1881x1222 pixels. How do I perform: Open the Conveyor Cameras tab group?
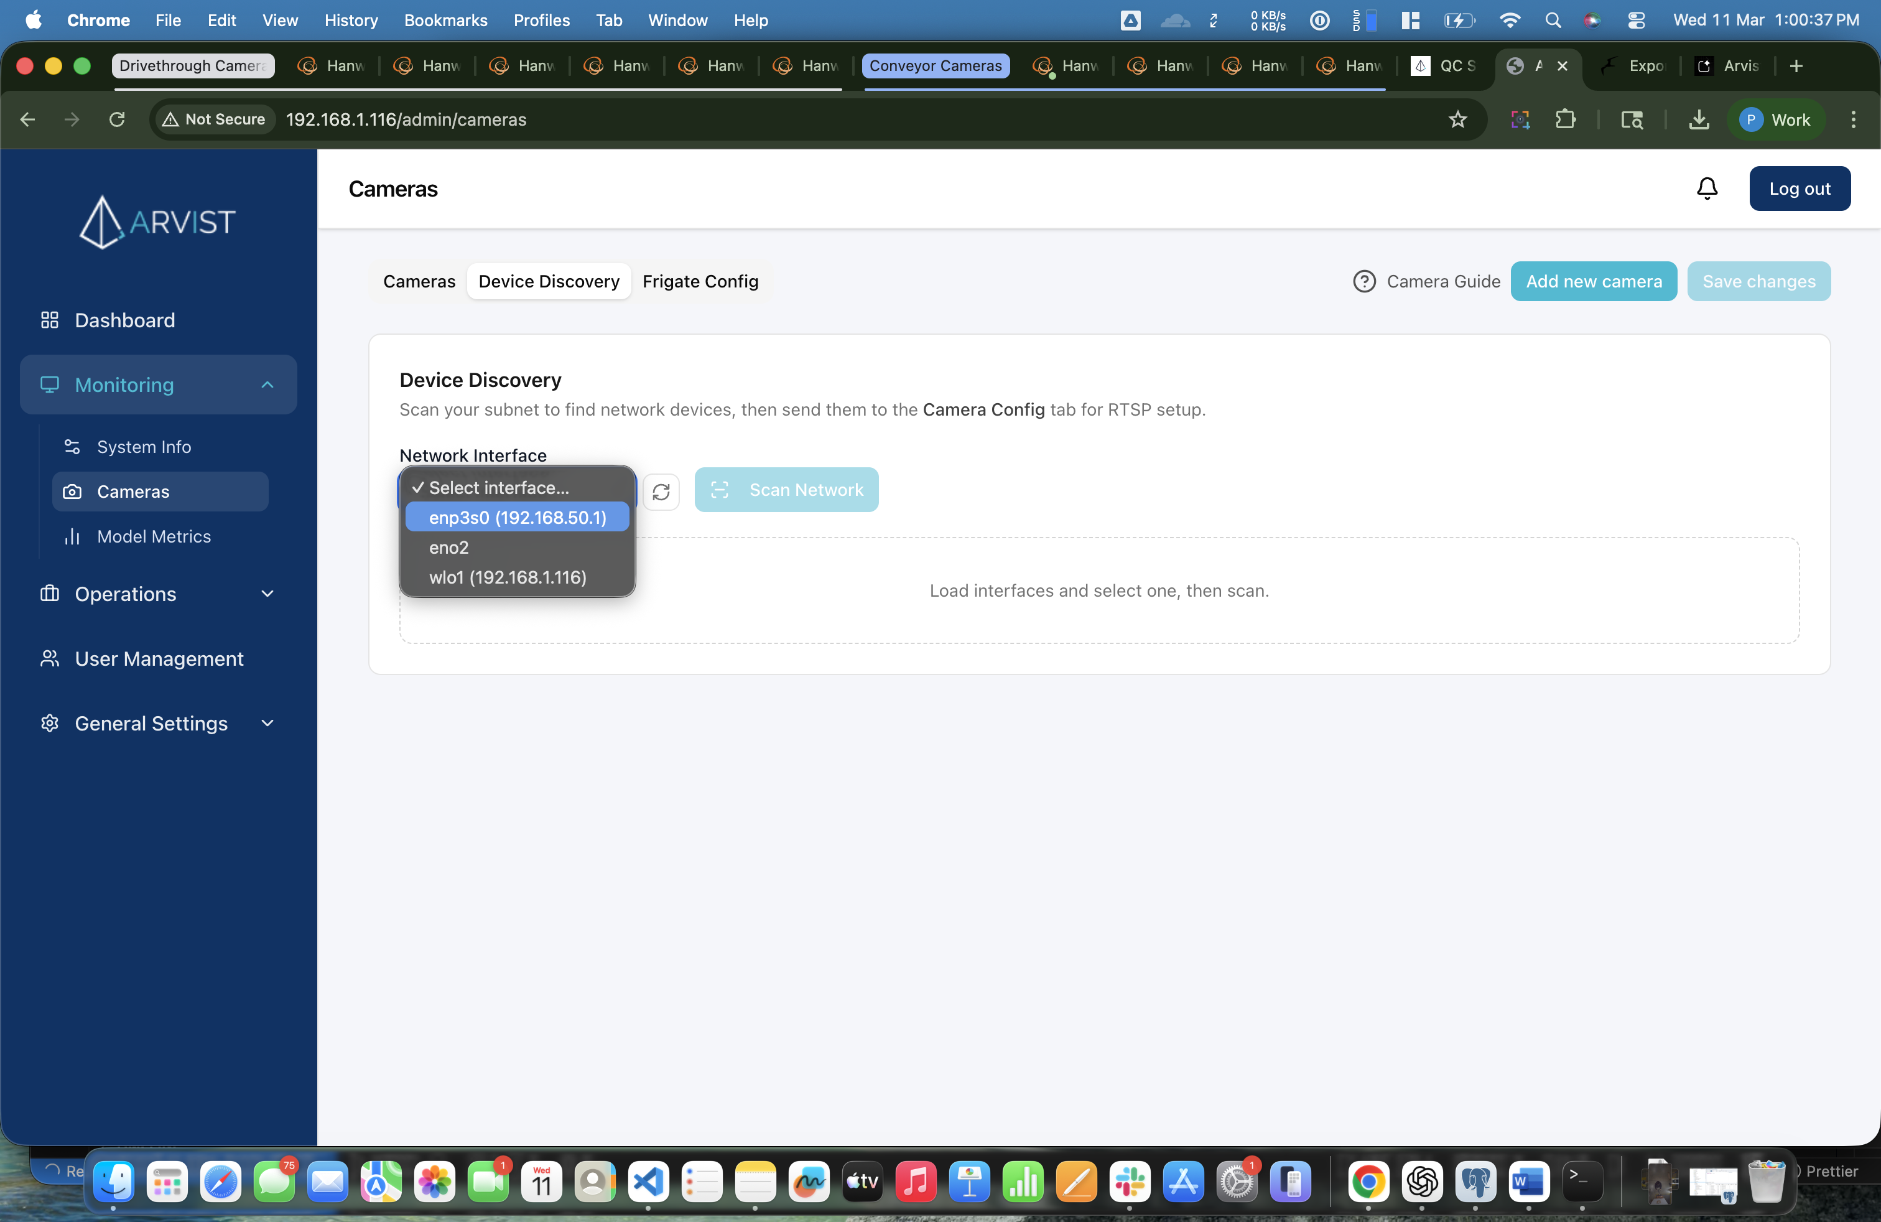[935, 65]
